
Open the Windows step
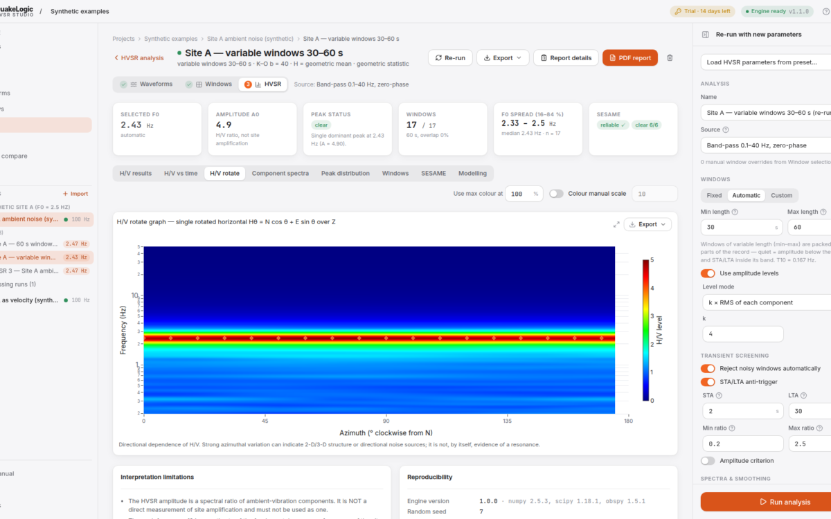coord(208,84)
